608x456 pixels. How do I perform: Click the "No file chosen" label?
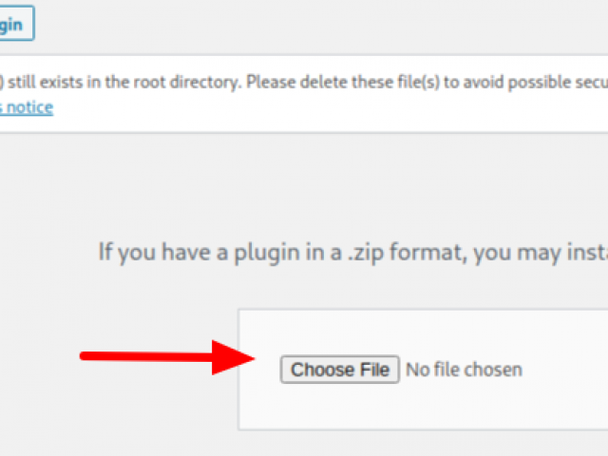click(464, 370)
